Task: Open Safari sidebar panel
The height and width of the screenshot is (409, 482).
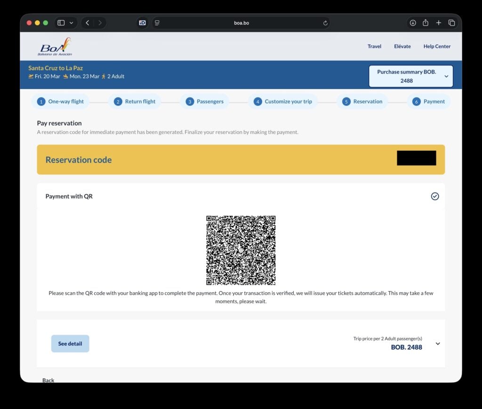Action: coord(61,23)
